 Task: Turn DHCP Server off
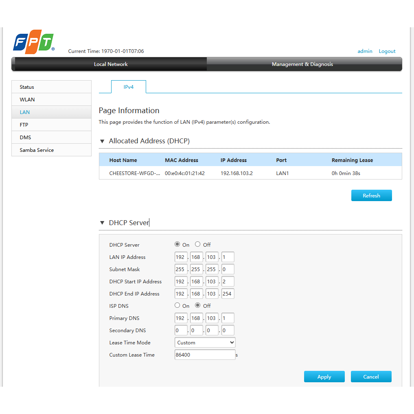(198, 244)
